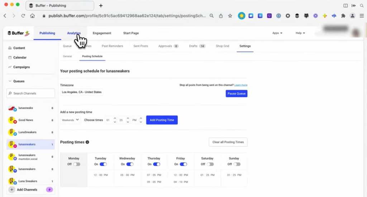Select the Good News channel
Image resolution: width=367 pixels, height=197 pixels.
[31, 120]
